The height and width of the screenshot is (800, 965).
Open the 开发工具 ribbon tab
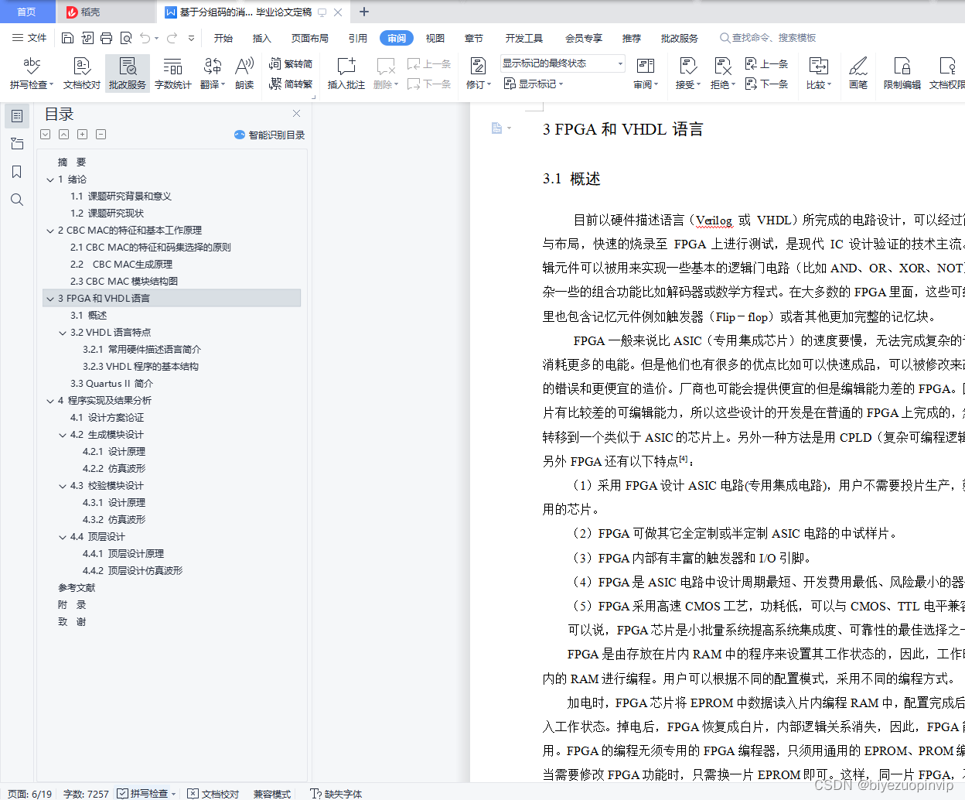[x=524, y=38]
